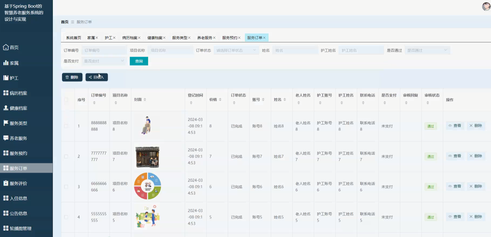Check the row checkbox for order 8888888888
The height and width of the screenshot is (237, 491).
(x=67, y=126)
